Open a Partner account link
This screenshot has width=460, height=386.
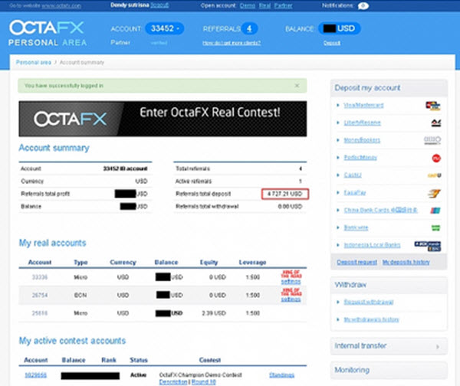coord(283,5)
